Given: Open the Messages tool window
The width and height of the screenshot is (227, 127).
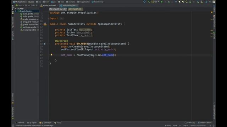Looking at the screenshot, I should (45, 123).
